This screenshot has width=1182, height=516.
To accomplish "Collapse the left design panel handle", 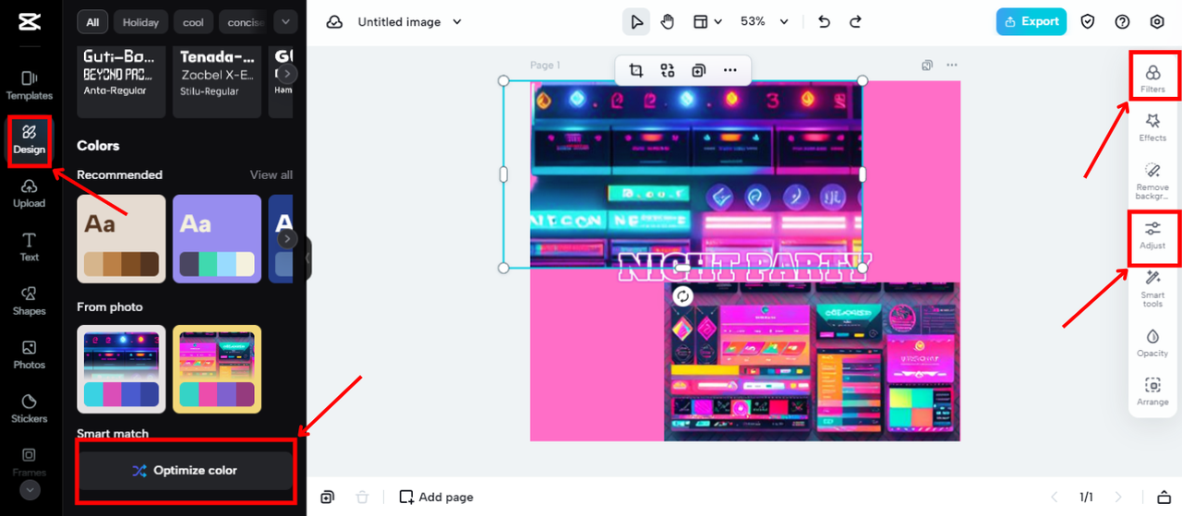I will [x=308, y=258].
